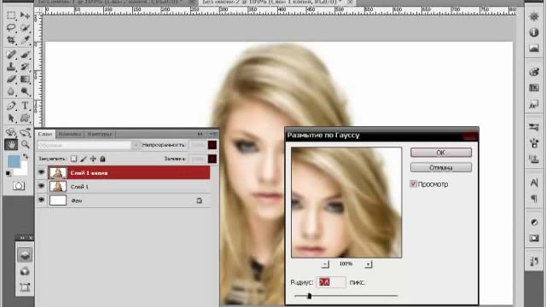The height and width of the screenshot is (307, 546).
Task: Click OK in Gaussian Blur dialog
Action: pyautogui.click(x=441, y=152)
